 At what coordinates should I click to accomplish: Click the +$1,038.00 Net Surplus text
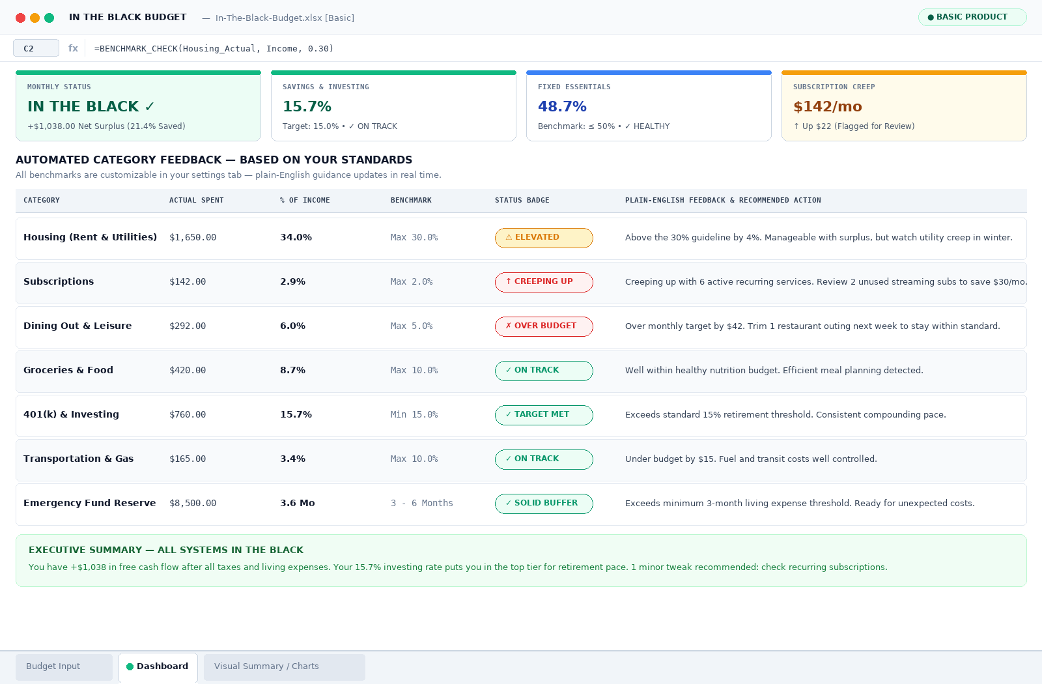click(x=106, y=126)
